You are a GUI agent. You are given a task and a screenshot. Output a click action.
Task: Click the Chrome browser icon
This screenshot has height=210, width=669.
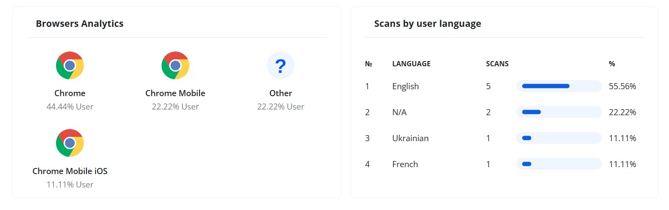(x=70, y=65)
